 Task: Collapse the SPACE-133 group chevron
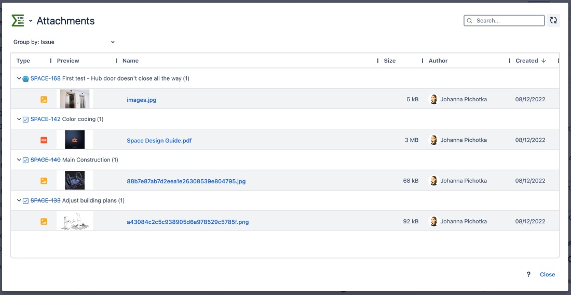click(19, 200)
